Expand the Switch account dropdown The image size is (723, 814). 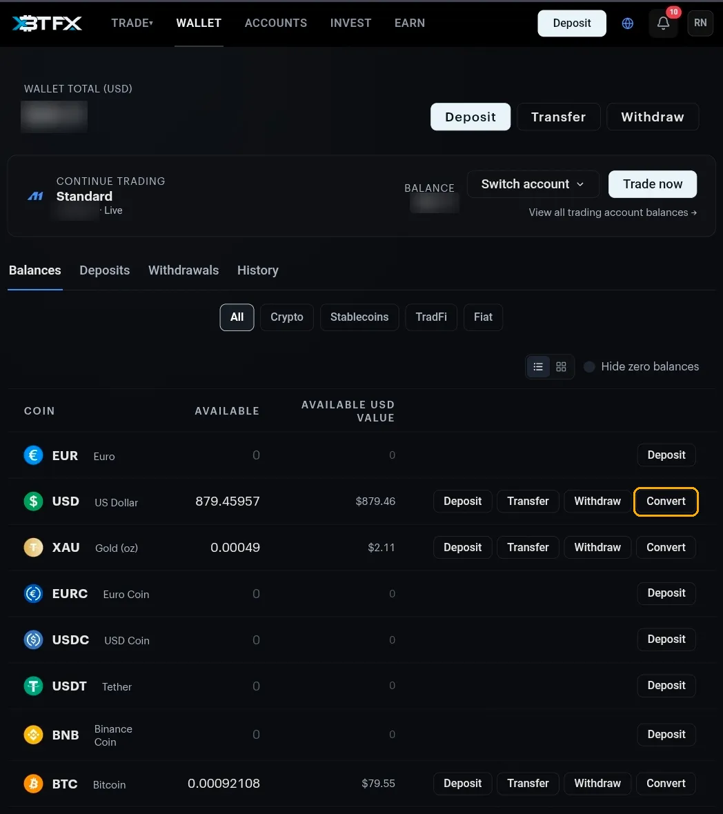[533, 184]
